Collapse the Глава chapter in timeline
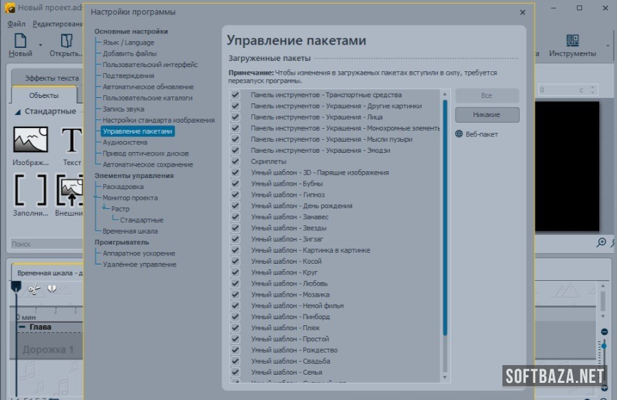The height and width of the screenshot is (400, 617). pyautogui.click(x=23, y=327)
